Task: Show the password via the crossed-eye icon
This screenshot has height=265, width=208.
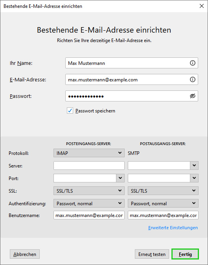Action: 192,96
